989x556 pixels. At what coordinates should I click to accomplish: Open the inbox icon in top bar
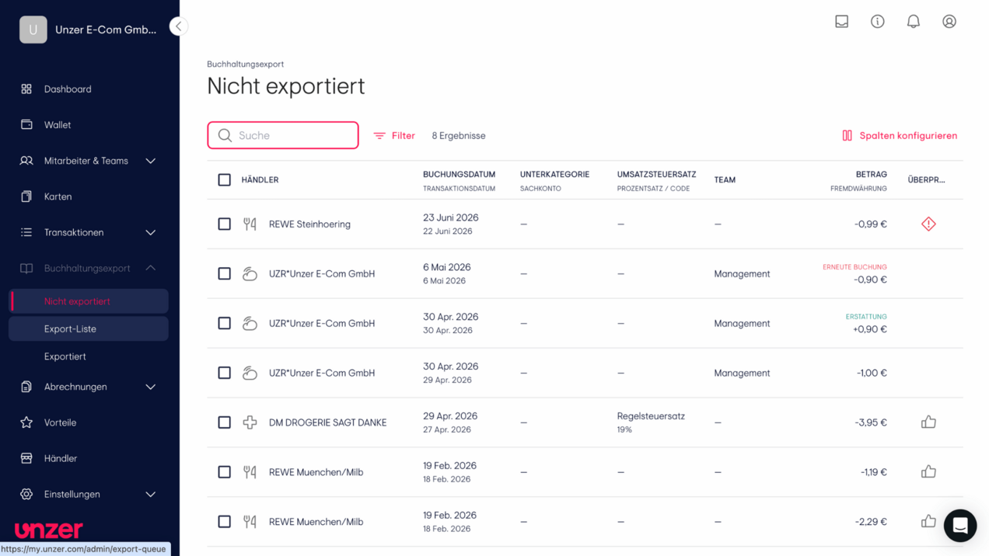click(842, 22)
